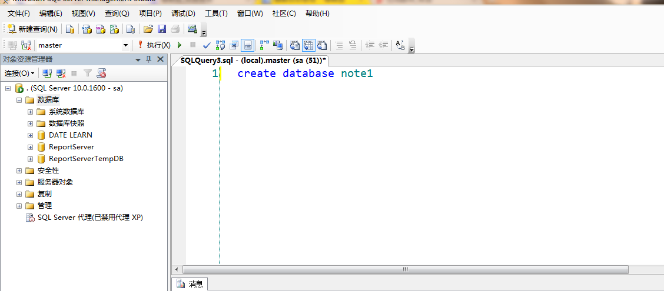Click Uncomment Selected Lines icon
Screen dimensions: 664x291
[x=353, y=45]
